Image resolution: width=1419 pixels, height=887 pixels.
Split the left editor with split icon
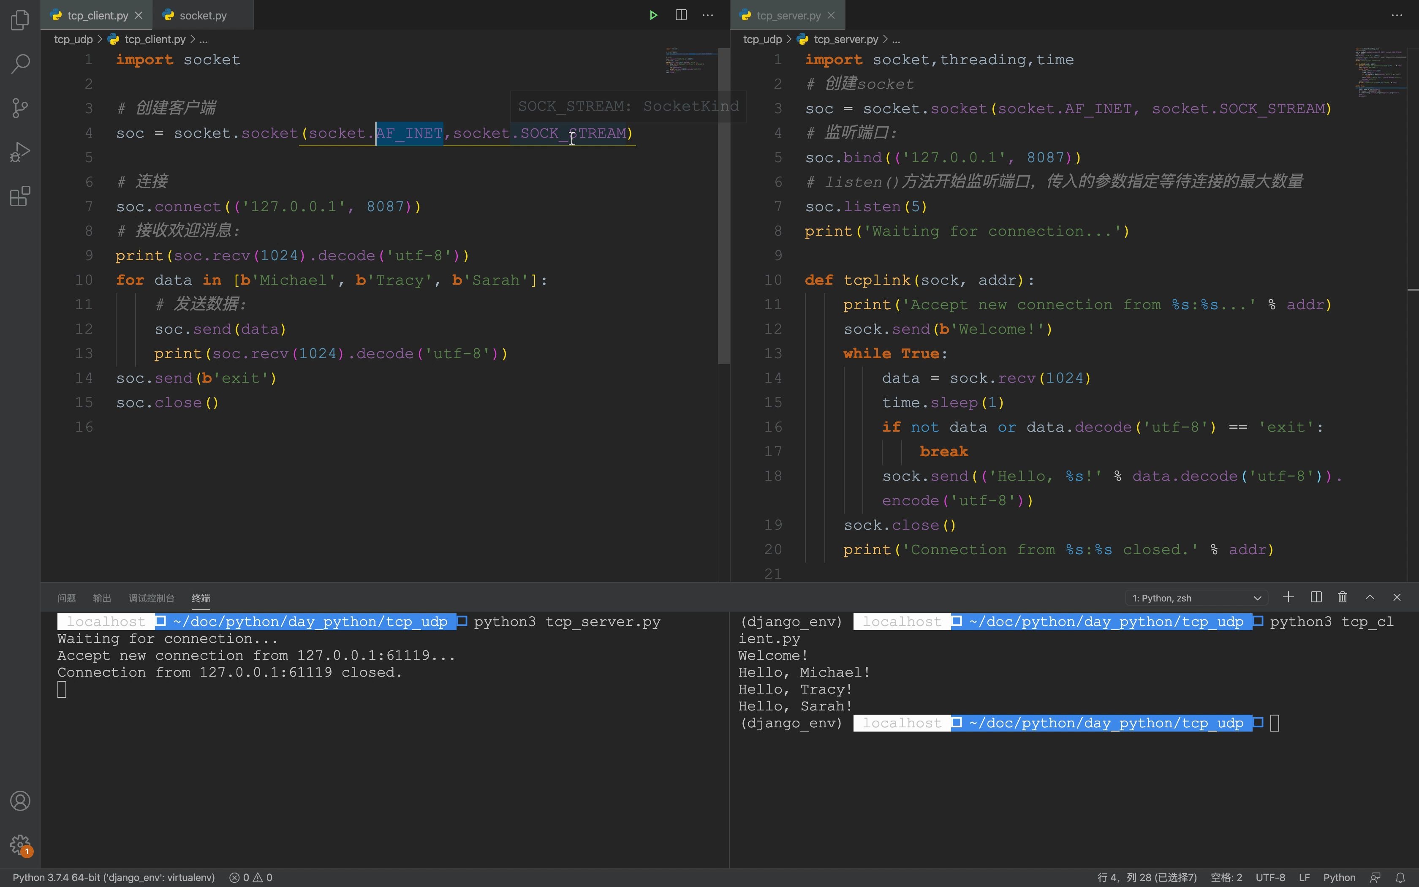[x=681, y=15]
